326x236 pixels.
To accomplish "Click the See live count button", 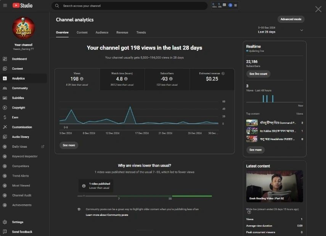I will pyautogui.click(x=258, y=74).
